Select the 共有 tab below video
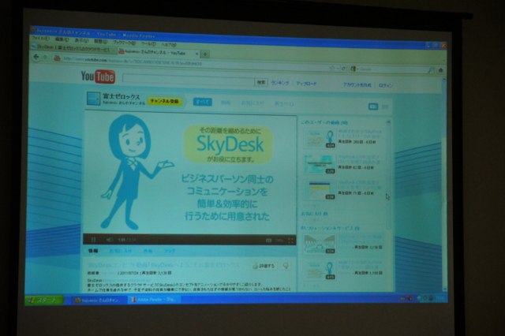The width and height of the screenshot is (505, 336). (148, 251)
